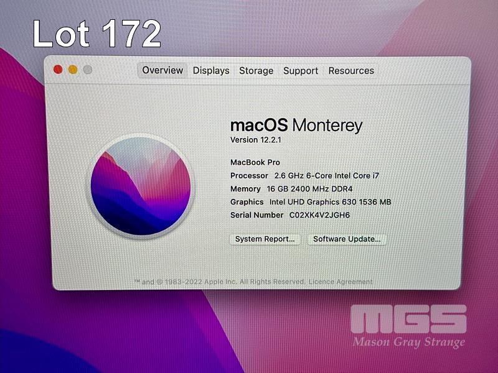Click the Memory 16 GB DDR4 line
498x373 pixels.
point(291,189)
